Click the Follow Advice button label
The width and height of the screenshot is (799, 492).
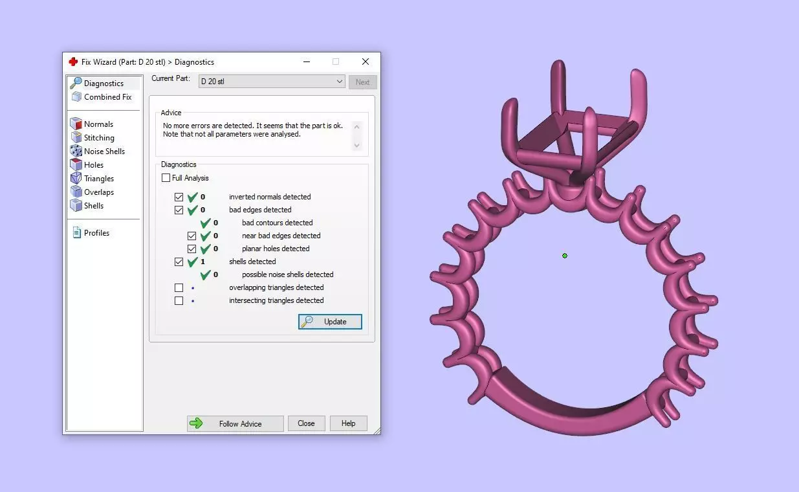(x=240, y=424)
